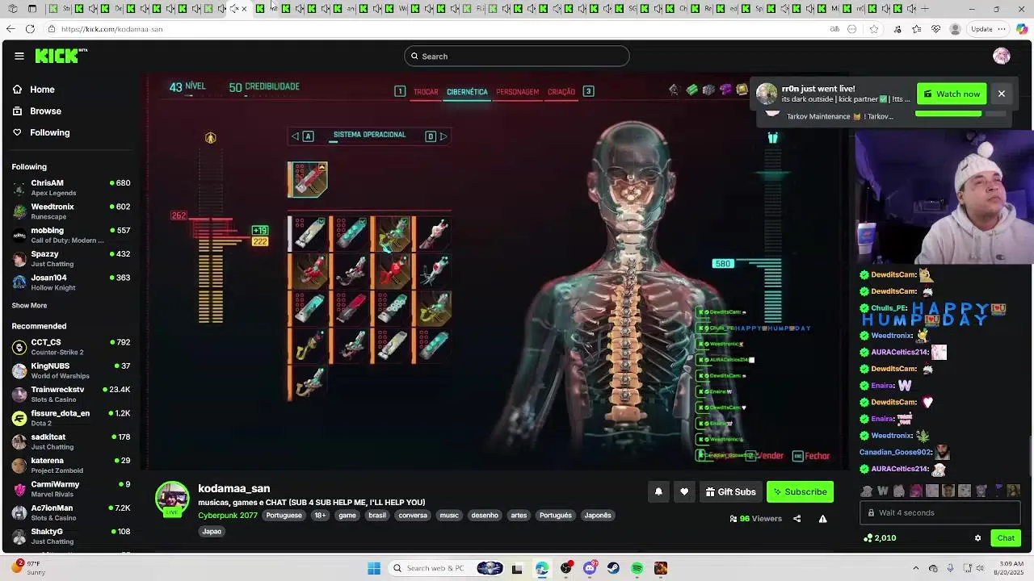Click the browser address bar URL

(111, 29)
